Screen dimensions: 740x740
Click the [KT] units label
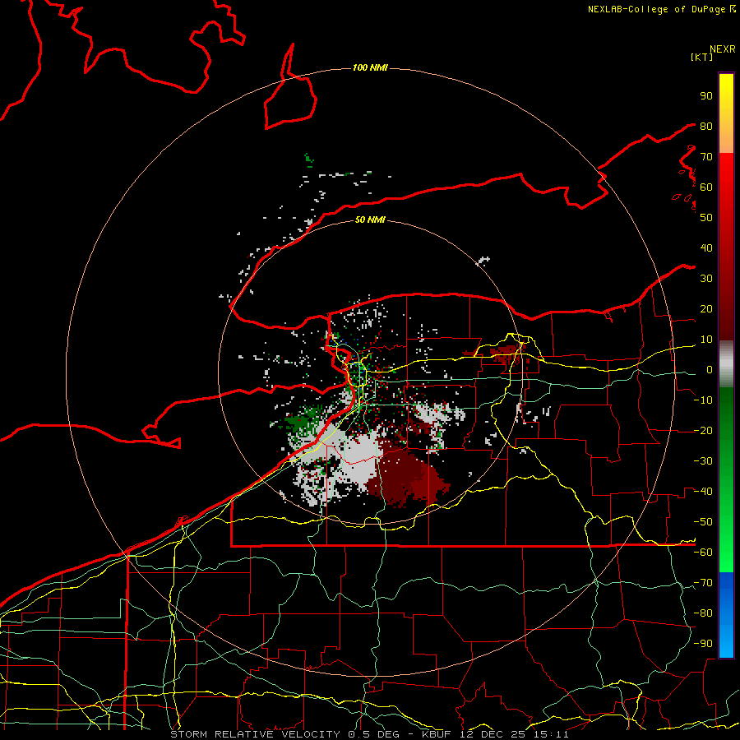(x=701, y=57)
